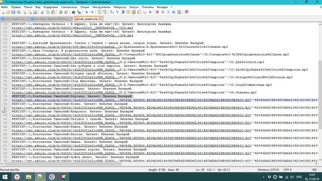Open user defined language dialog icon

128,12
